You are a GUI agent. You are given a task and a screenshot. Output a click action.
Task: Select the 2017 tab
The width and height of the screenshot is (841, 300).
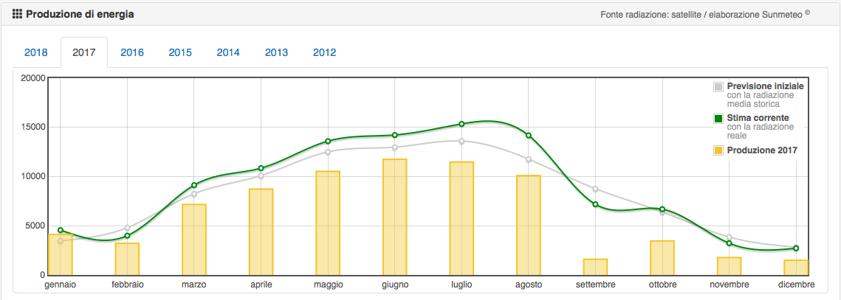84,52
